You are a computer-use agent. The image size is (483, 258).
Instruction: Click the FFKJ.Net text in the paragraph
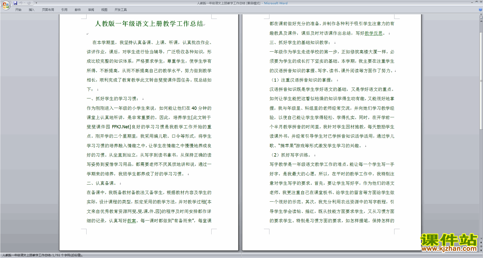coord(121,127)
